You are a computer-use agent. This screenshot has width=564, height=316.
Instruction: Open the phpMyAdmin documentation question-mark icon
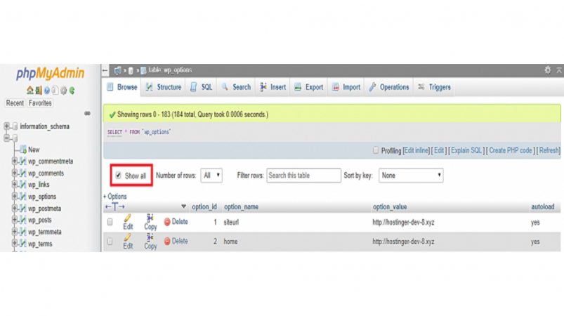tap(47, 91)
